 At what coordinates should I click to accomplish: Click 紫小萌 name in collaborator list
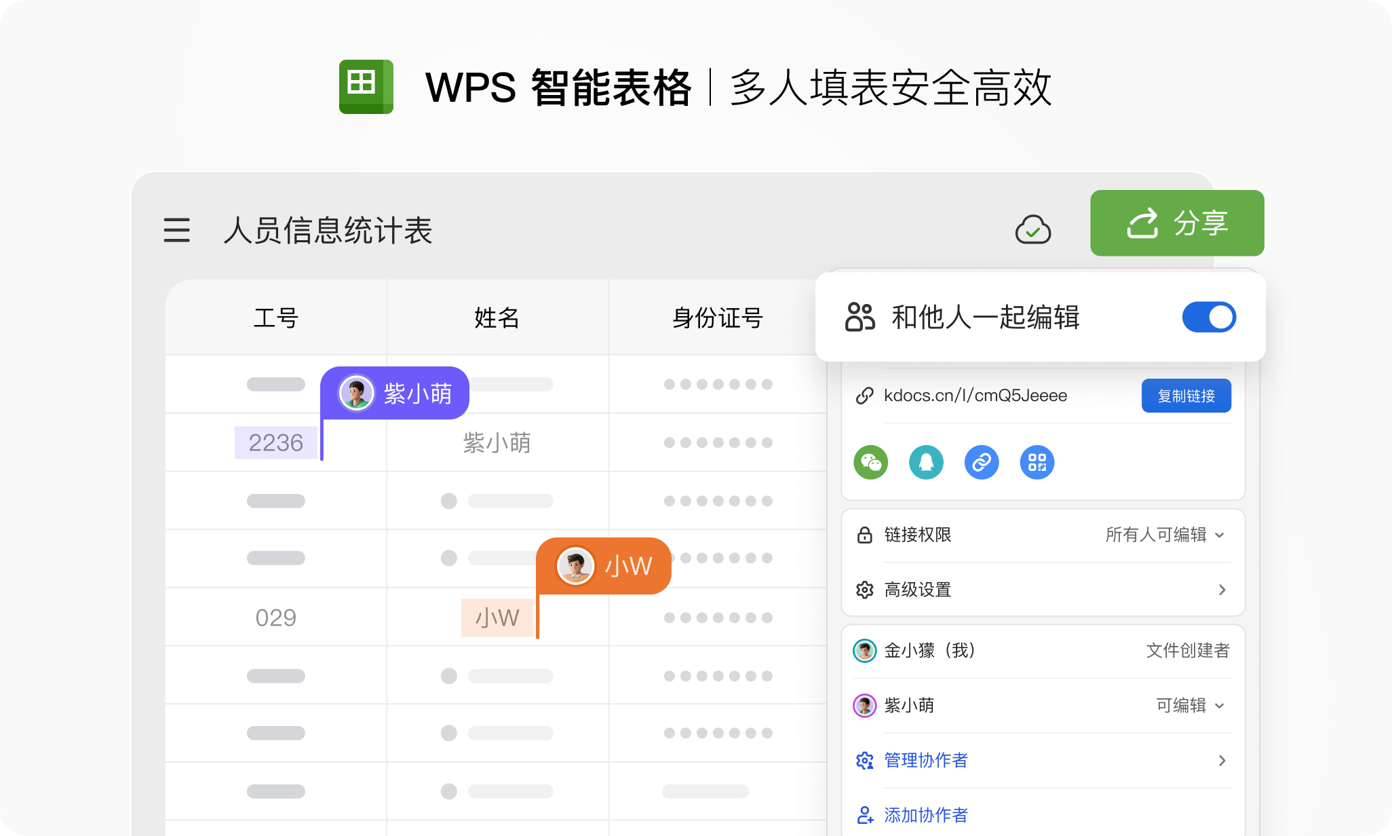[x=909, y=706]
